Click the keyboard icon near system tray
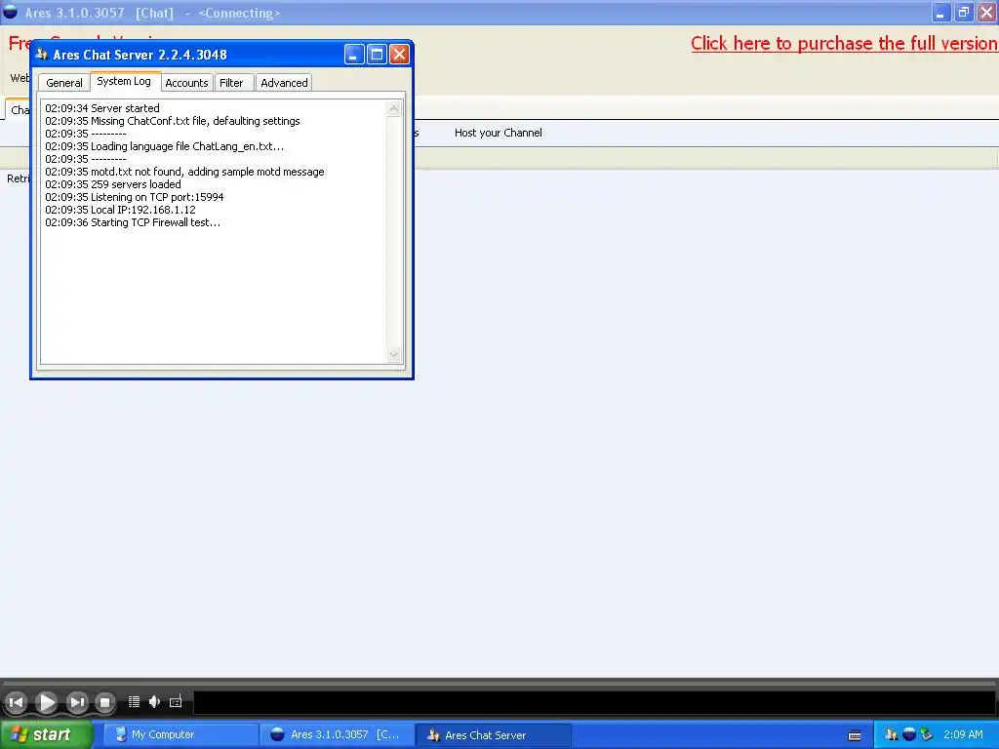The image size is (999, 749). click(855, 735)
